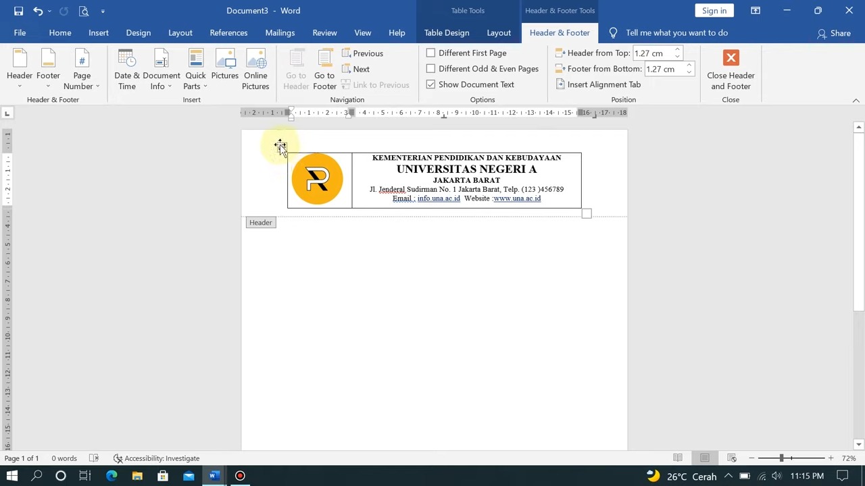
Task: Click the zoom out minus button
Action: [x=751, y=458]
